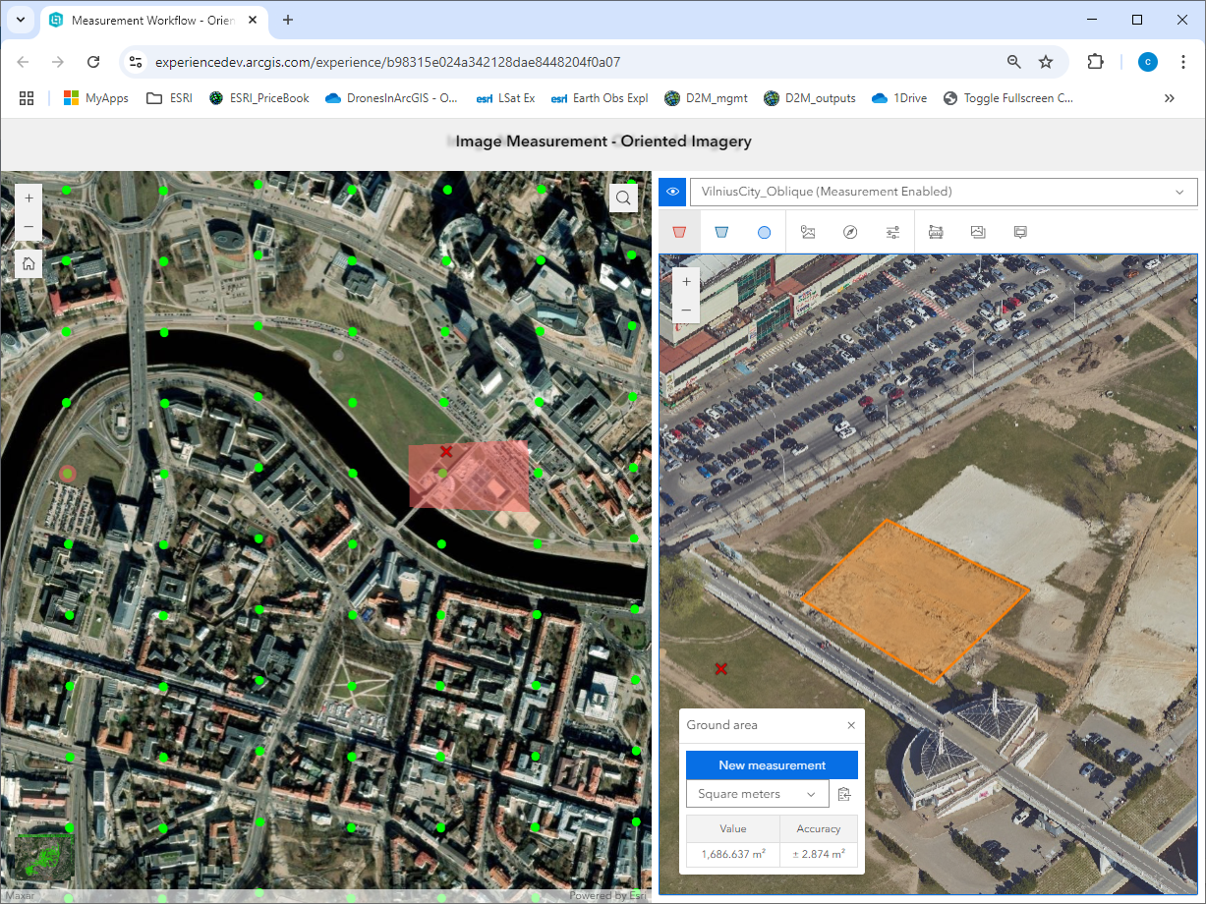Toggle the blue footprint coverage icon
Screen dimensions: 1206x904
tap(722, 232)
